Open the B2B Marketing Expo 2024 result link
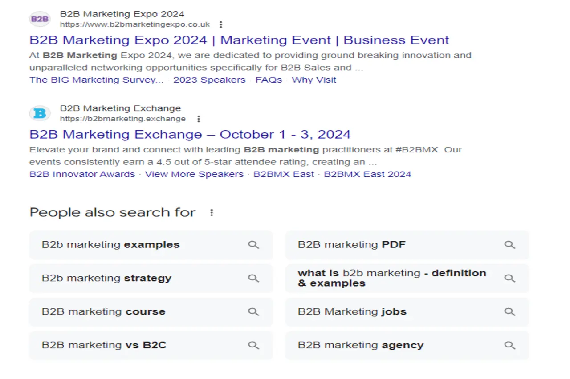Image resolution: width=570 pixels, height=379 pixels. pyautogui.click(x=239, y=40)
